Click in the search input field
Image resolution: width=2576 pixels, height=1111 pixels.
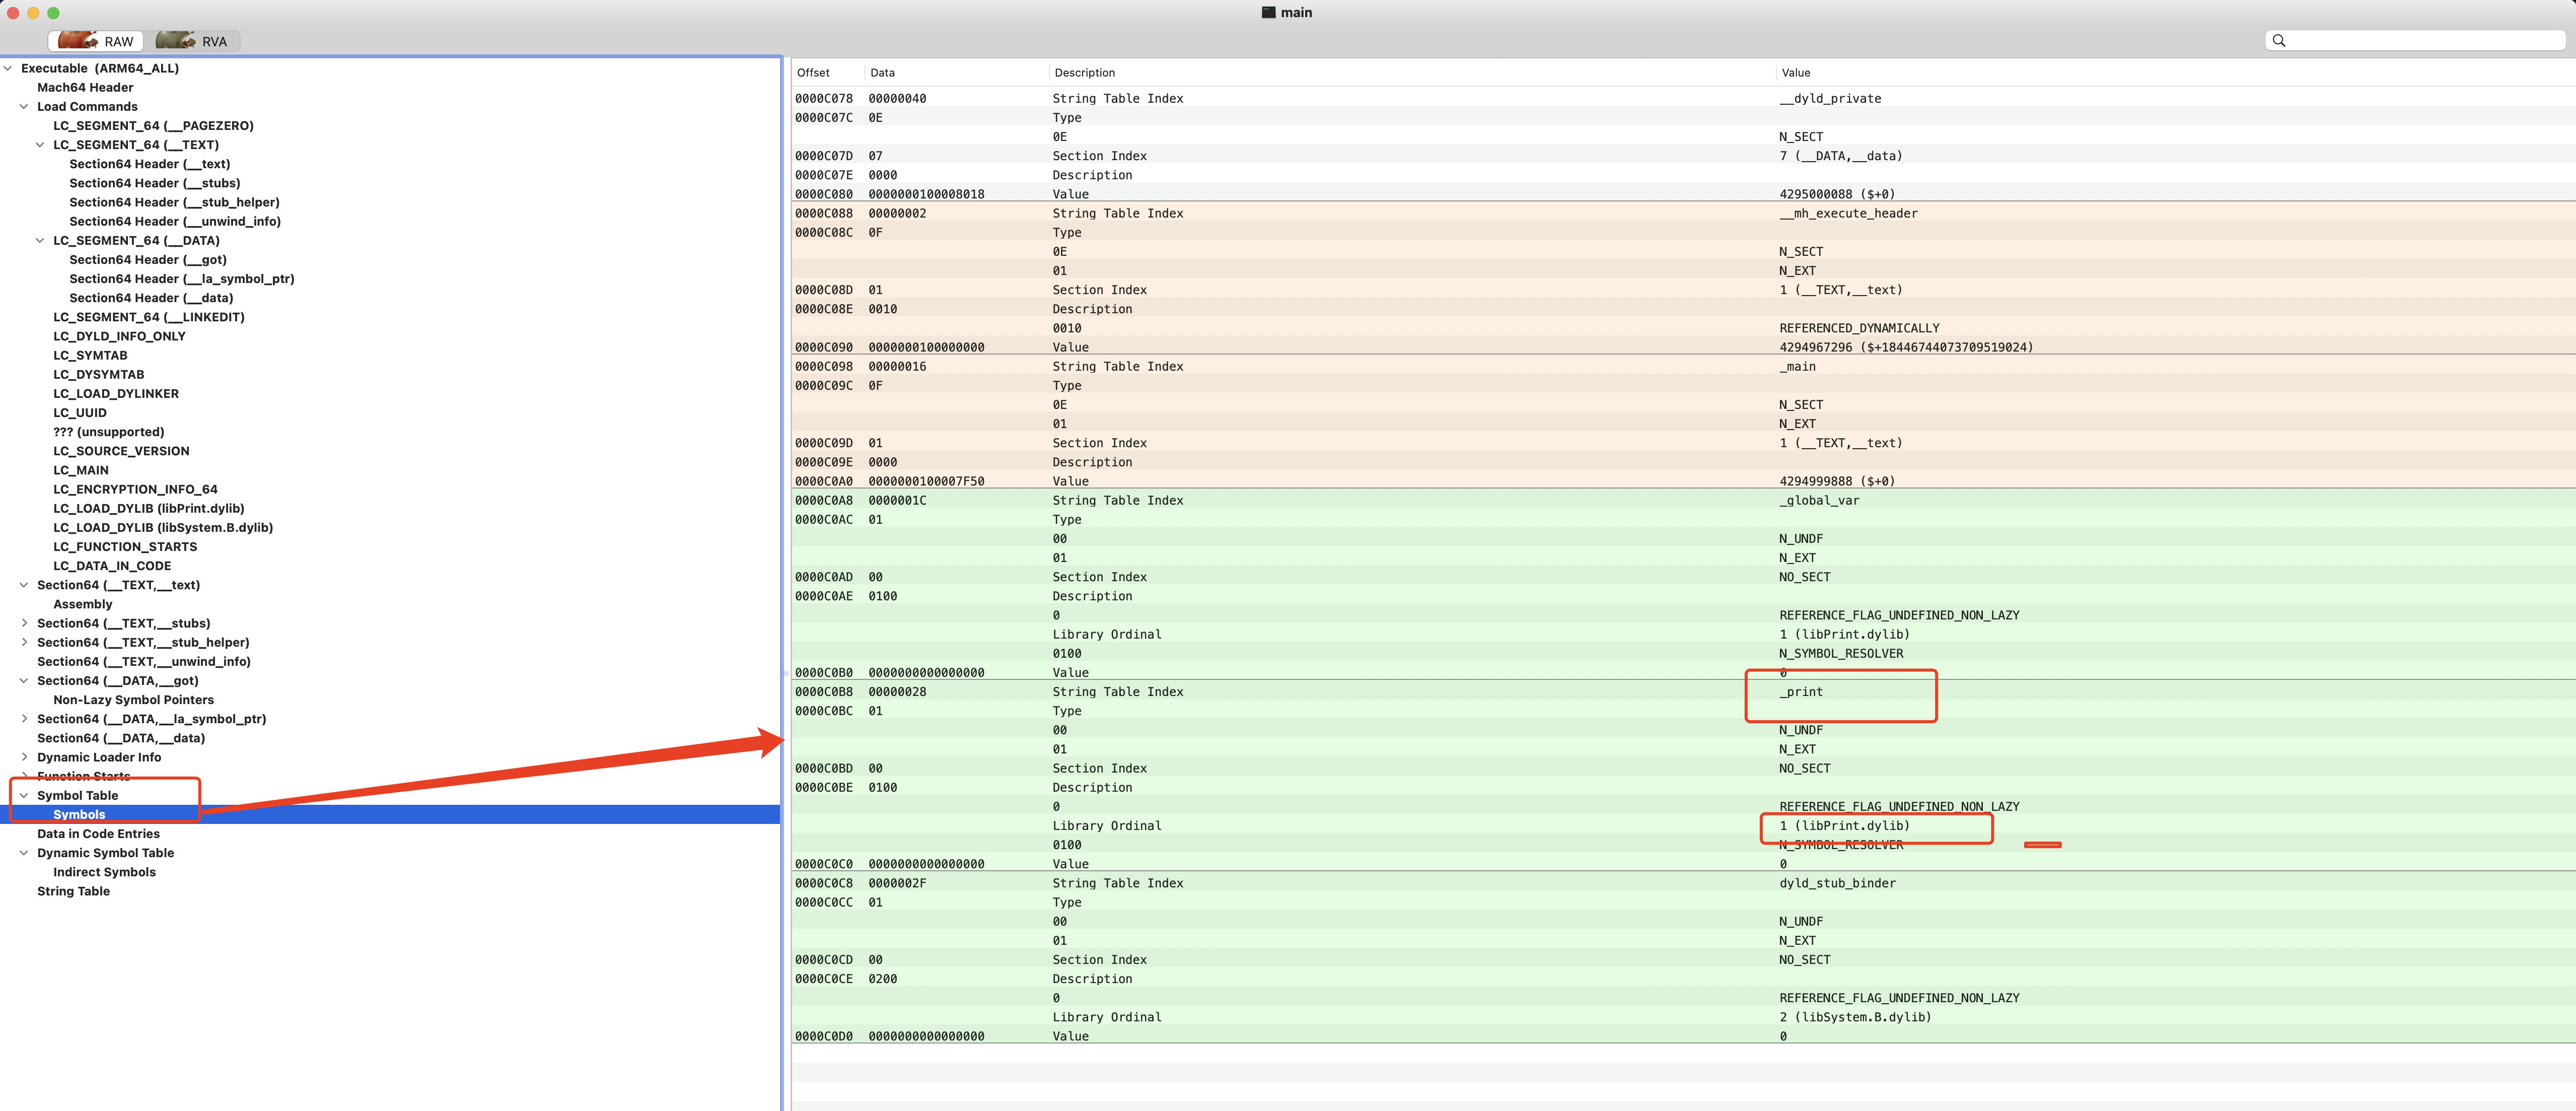pos(2420,40)
